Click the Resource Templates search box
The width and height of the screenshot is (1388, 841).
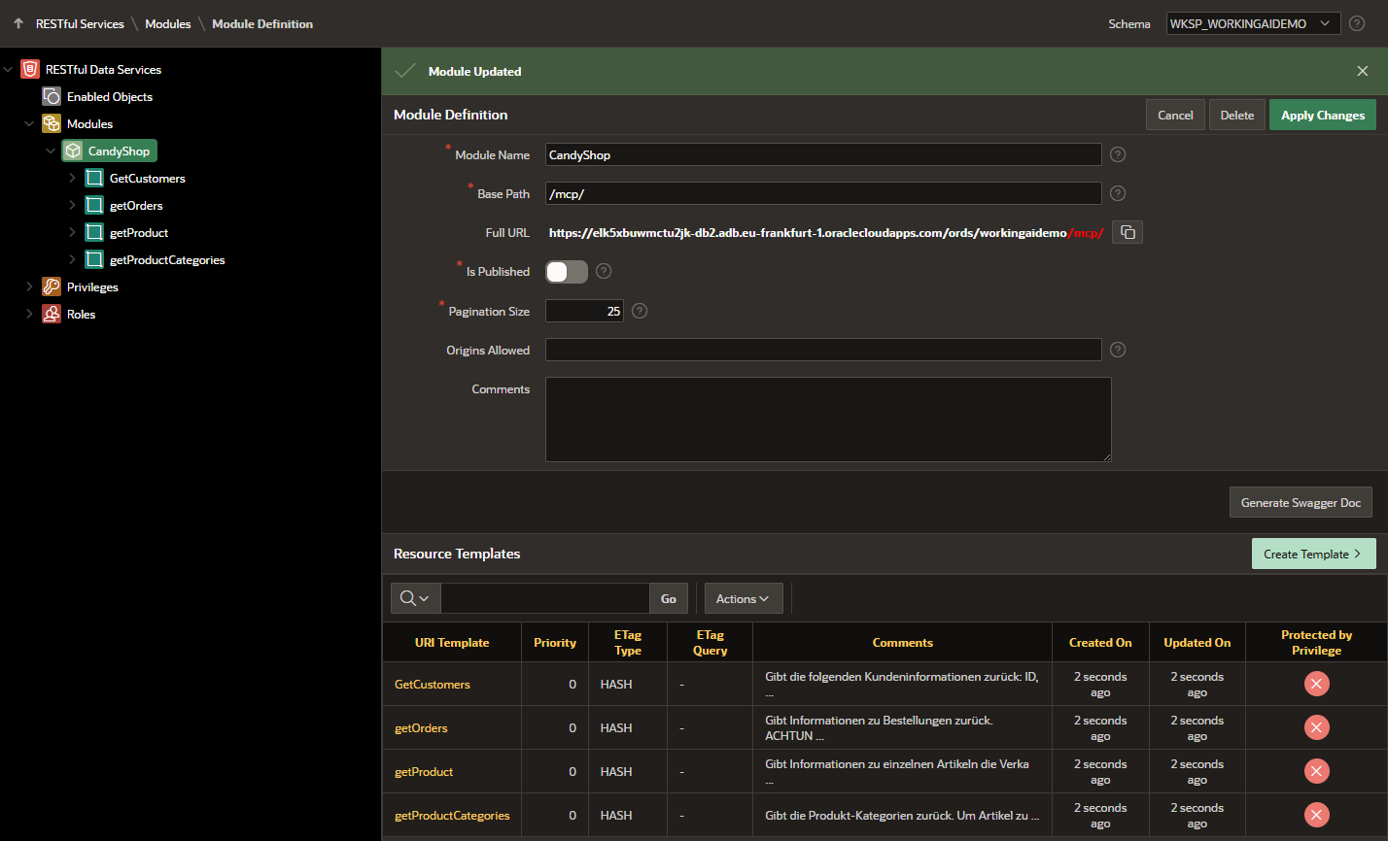pos(544,598)
